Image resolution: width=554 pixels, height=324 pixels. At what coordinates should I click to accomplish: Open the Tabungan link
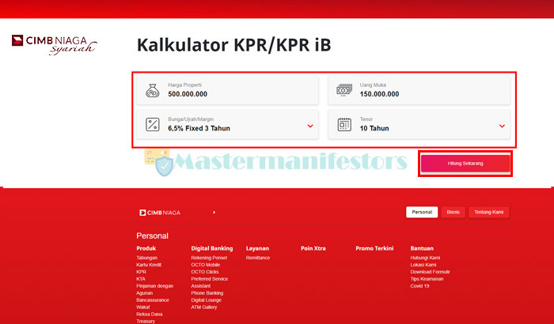[x=146, y=258]
